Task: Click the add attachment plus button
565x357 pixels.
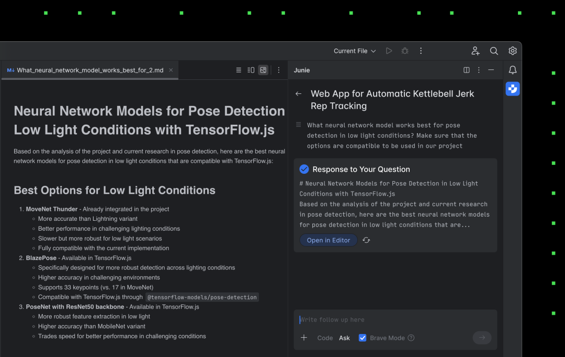Action: tap(304, 338)
